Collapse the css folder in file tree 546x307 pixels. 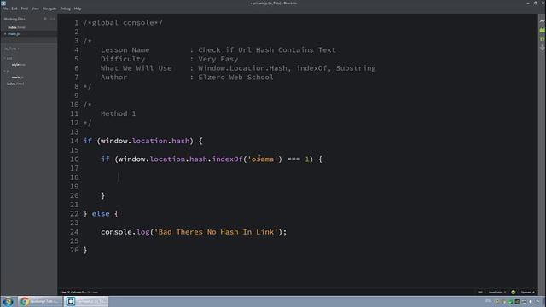[9, 58]
